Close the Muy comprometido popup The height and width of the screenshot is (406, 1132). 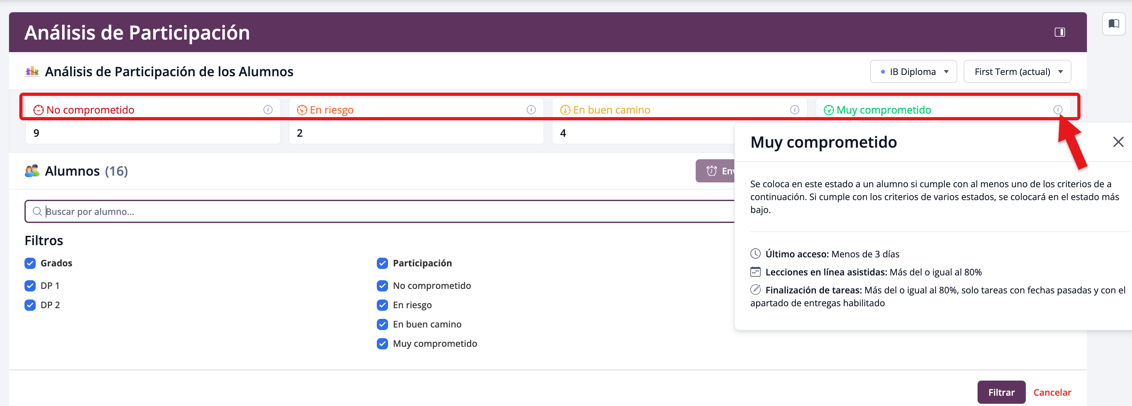(x=1118, y=142)
